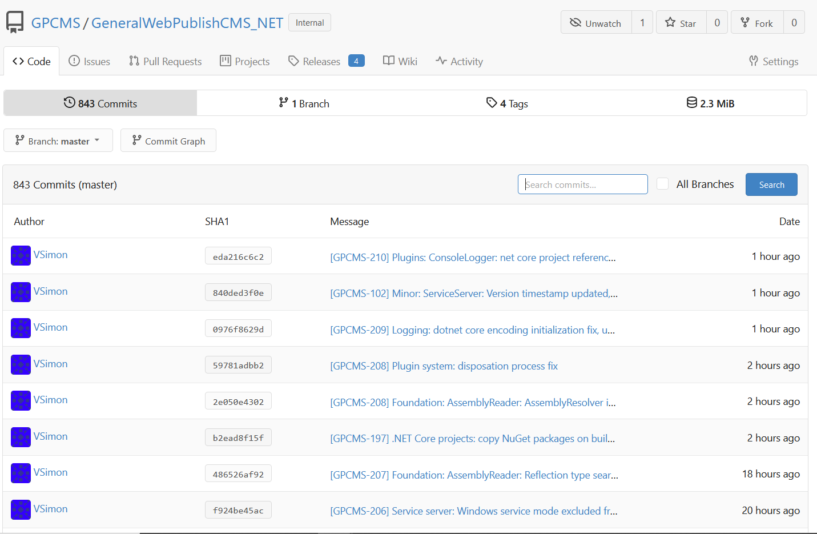
Task: Toggle Unwatch for this repository
Action: (595, 22)
